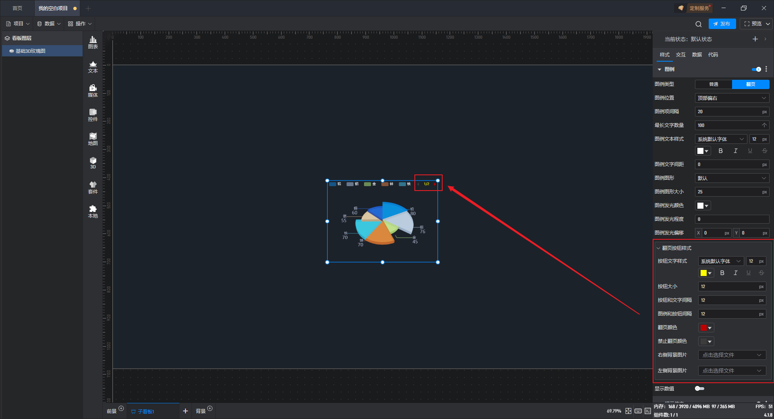Open the 图例图形 shape dropdown
774x419 pixels.
point(732,178)
